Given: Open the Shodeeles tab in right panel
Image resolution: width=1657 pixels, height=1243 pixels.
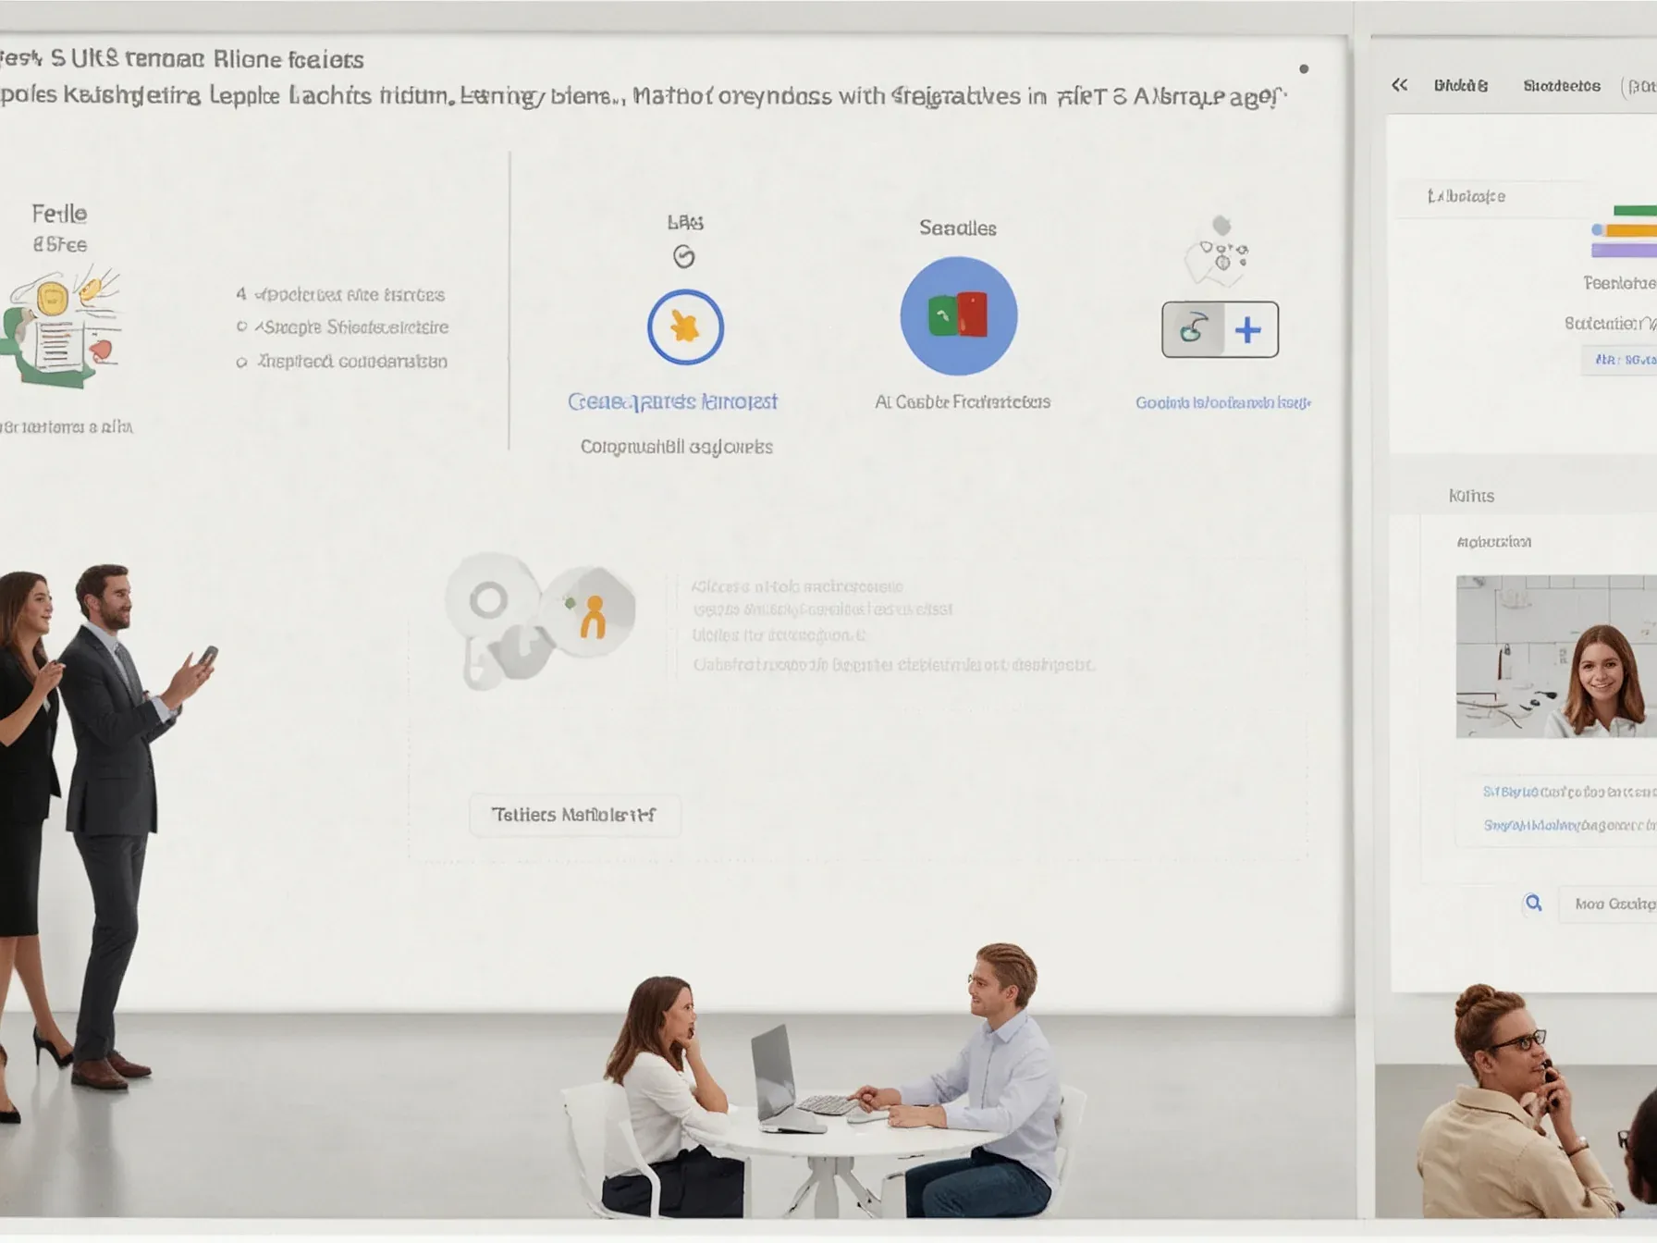Looking at the screenshot, I should (x=1561, y=86).
